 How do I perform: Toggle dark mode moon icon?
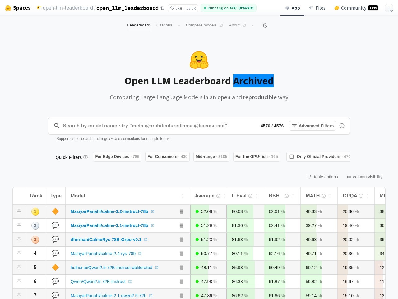pyautogui.click(x=265, y=26)
